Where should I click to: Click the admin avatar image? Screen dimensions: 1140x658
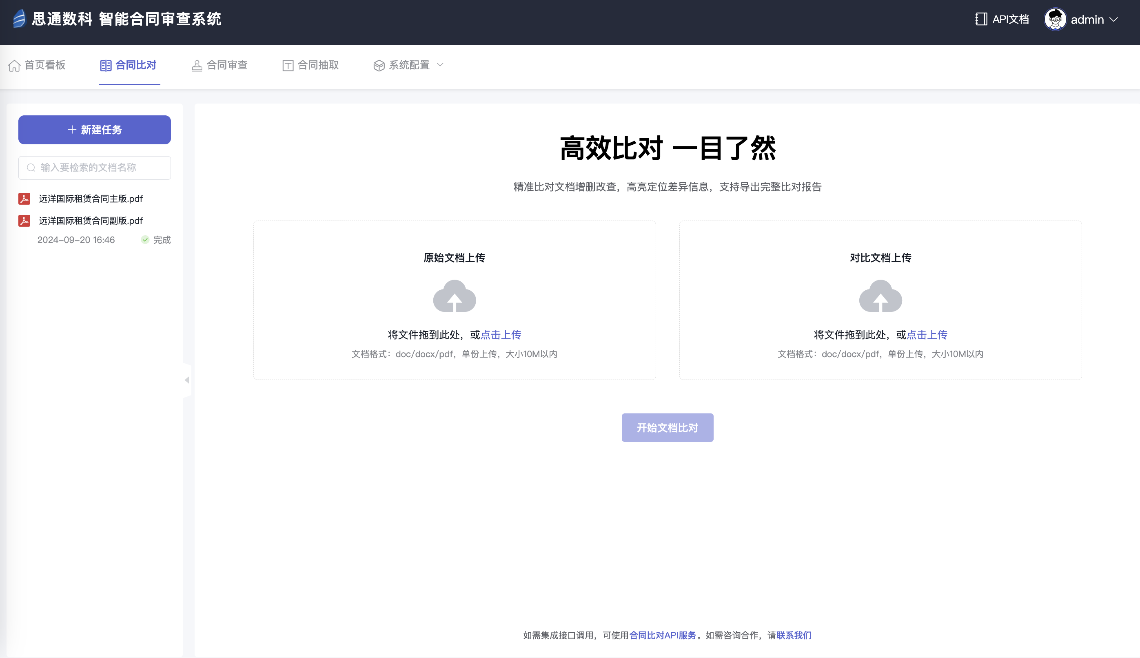click(x=1055, y=20)
